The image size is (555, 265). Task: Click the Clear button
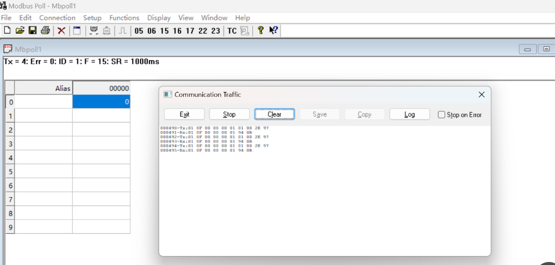pyautogui.click(x=274, y=114)
